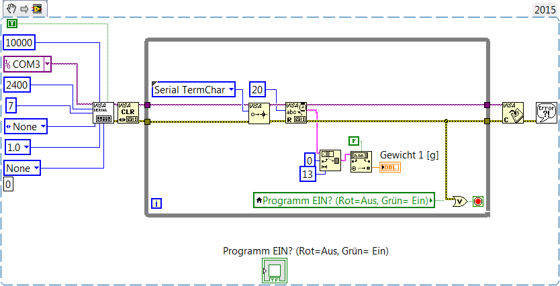Viewport: 560px width, 286px height.
Task: Click the string-to-number conversion node
Action: click(361, 162)
